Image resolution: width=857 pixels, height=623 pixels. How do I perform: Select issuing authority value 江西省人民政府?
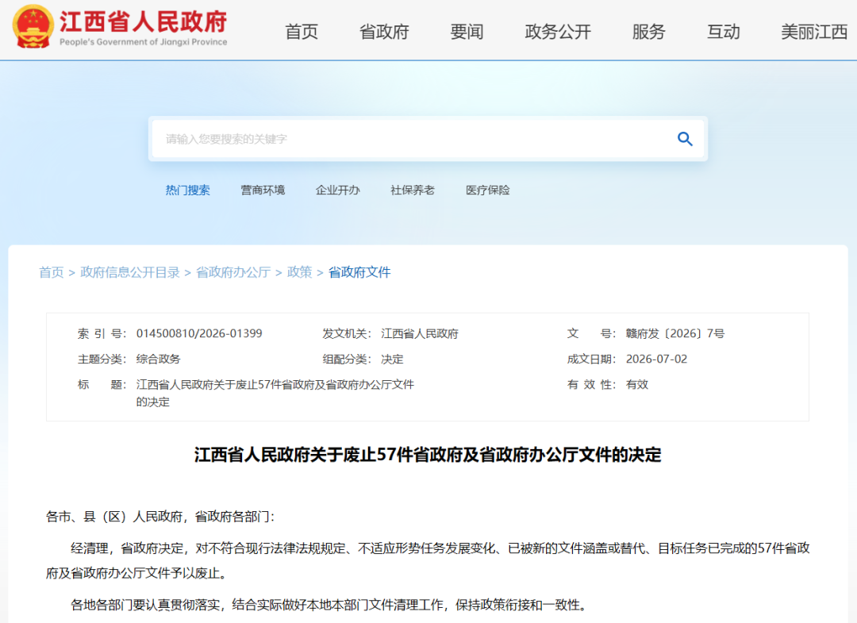click(419, 333)
